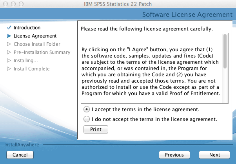
Task: Go back with the Previous button
Action: tap(174, 155)
